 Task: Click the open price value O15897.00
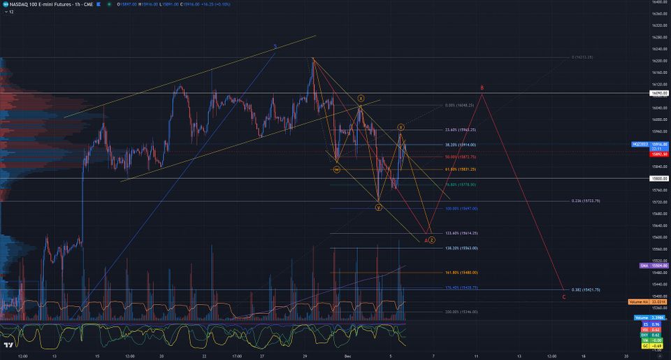click(127, 4)
